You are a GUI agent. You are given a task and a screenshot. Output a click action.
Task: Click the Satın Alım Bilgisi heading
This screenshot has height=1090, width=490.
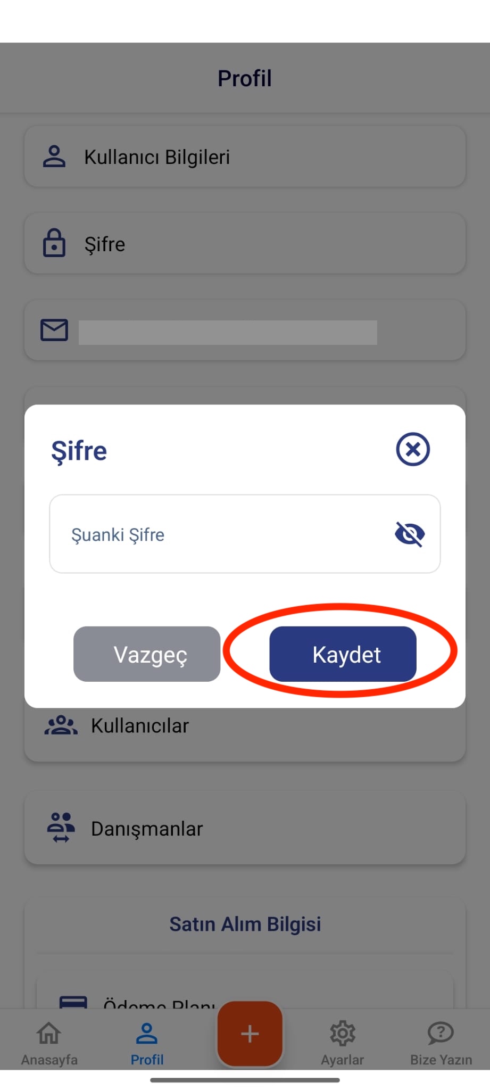point(245,924)
